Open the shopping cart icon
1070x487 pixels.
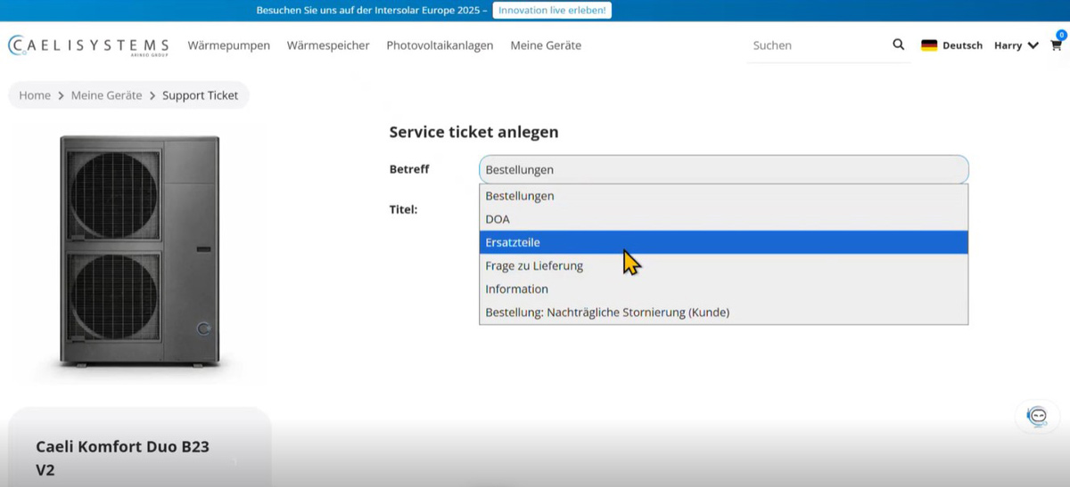(1056, 45)
